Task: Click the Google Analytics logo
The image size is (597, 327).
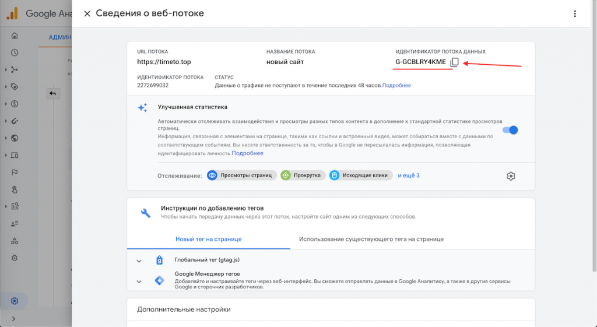Action: tap(12, 14)
